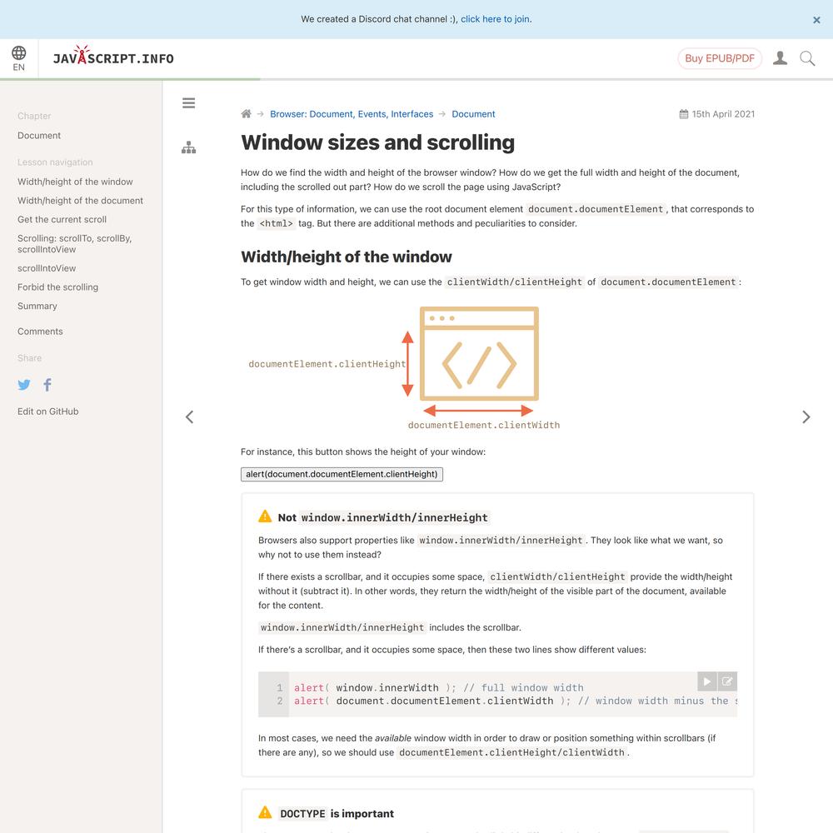Jump to 'Forbid the scrolling' section

click(x=58, y=287)
